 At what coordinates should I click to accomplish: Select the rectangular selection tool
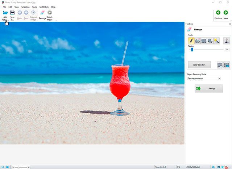coord(204,41)
